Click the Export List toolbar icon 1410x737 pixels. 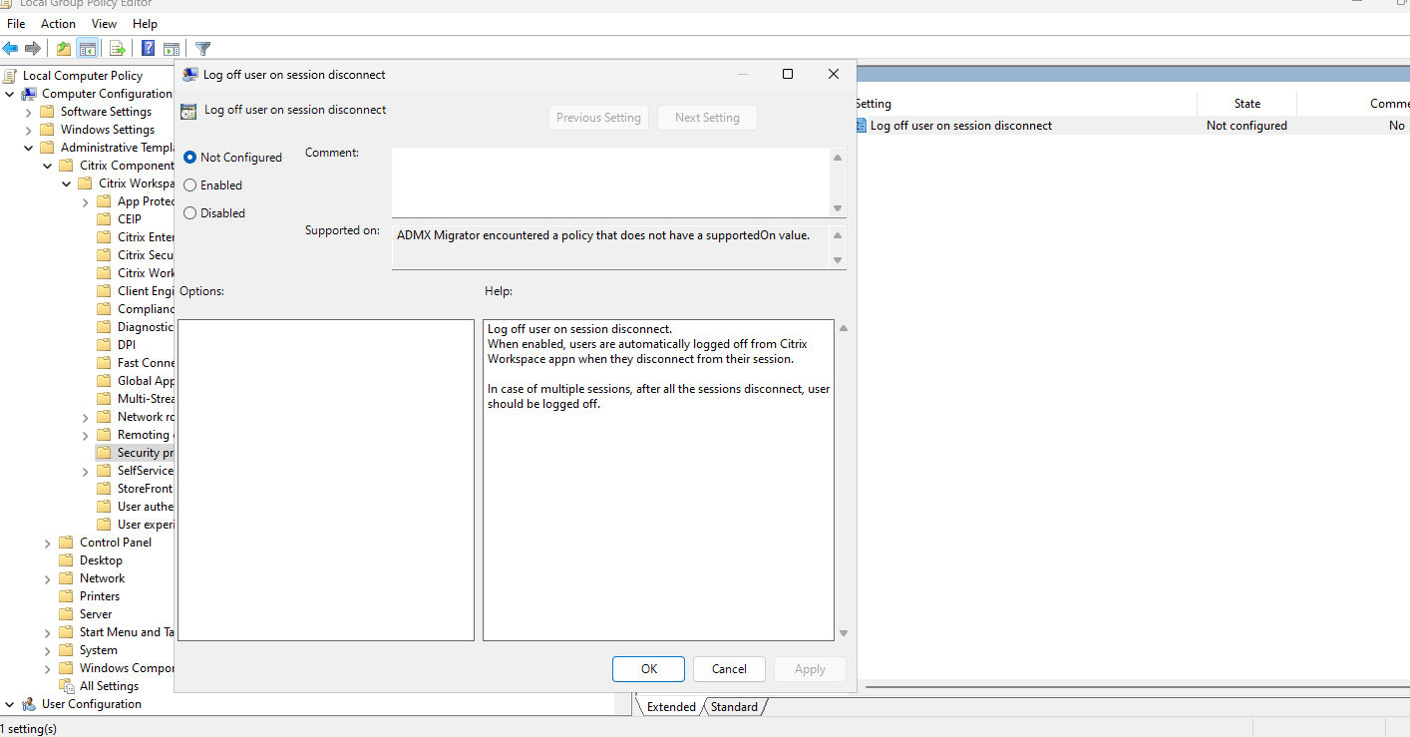[x=117, y=48]
